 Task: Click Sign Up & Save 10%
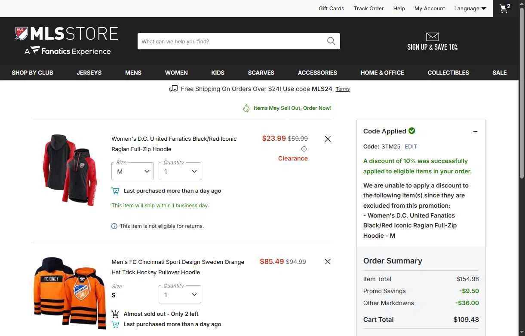[432, 47]
